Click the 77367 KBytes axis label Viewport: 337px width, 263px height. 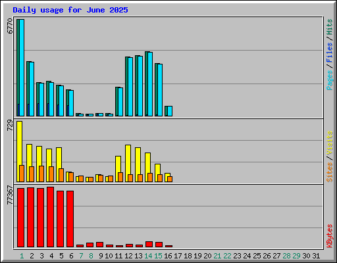pos(10,195)
